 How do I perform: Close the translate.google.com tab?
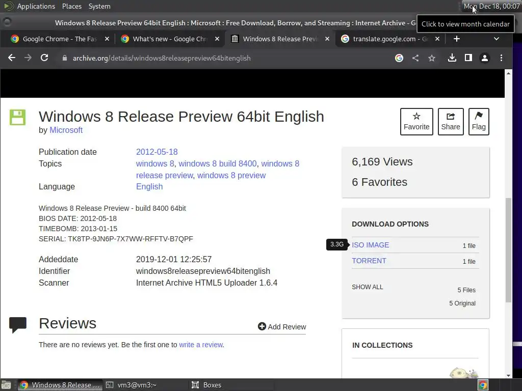click(x=437, y=39)
